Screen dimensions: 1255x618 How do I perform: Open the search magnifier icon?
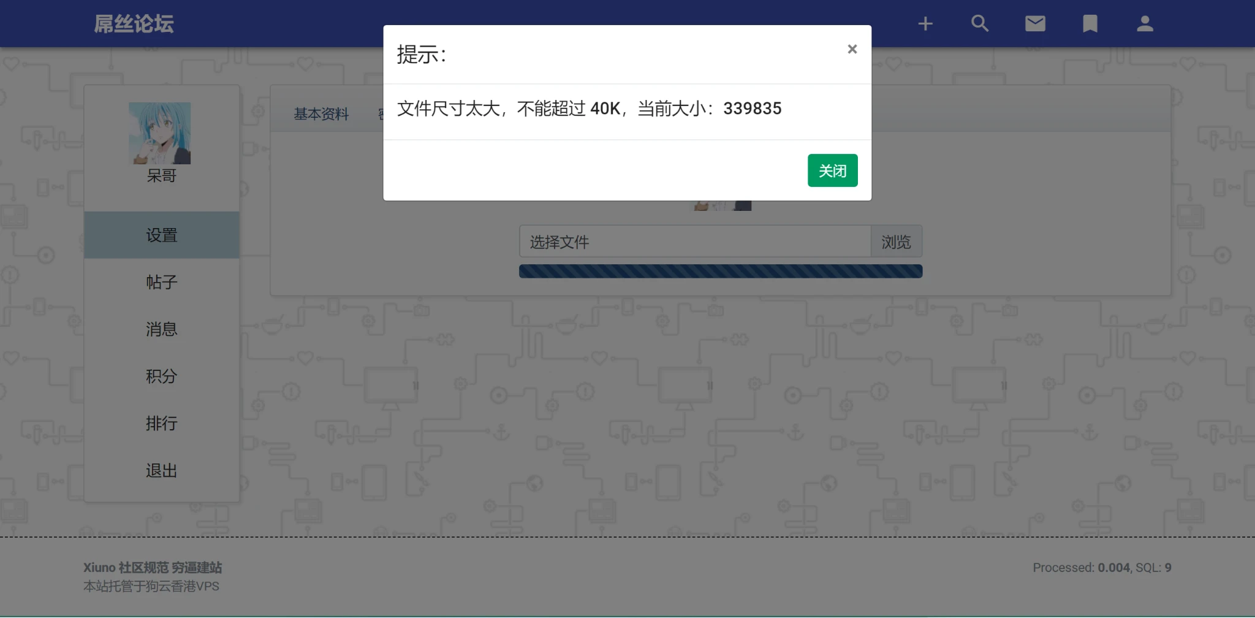980,24
